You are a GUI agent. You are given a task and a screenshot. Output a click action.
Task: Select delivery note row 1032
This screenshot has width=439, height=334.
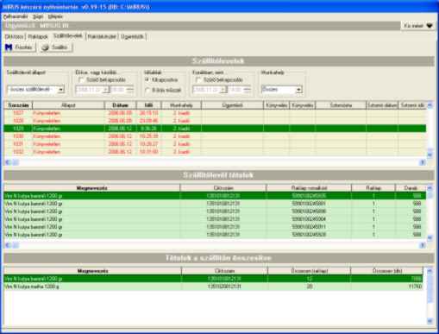215,152
